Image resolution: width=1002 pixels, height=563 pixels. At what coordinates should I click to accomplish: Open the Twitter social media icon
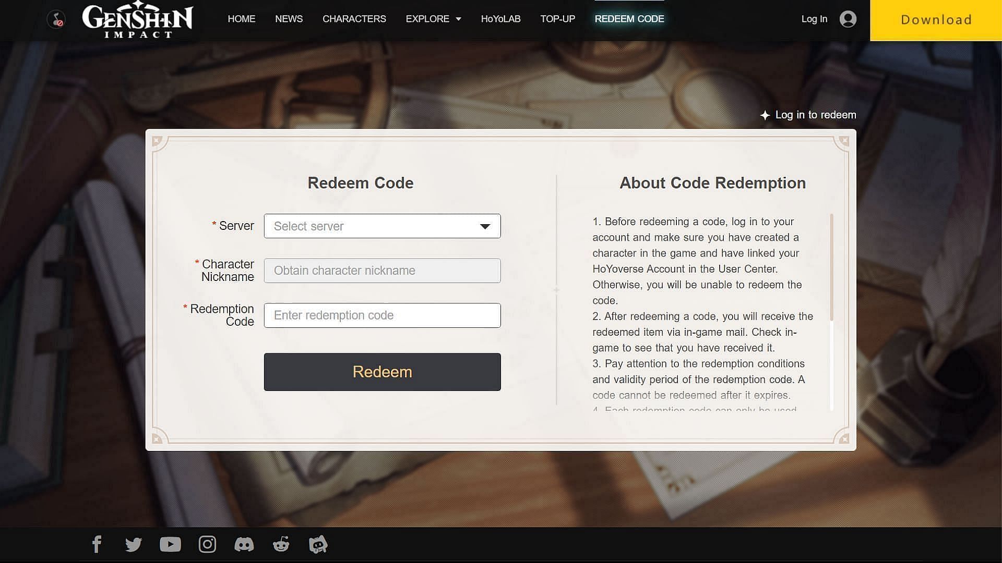134,544
